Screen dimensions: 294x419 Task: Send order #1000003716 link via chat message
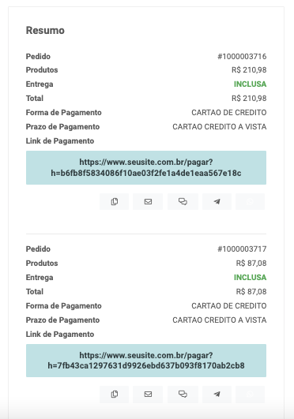[x=183, y=201]
